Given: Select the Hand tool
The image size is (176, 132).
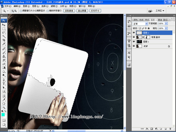Looking at the screenshot, I should tap(4, 103).
